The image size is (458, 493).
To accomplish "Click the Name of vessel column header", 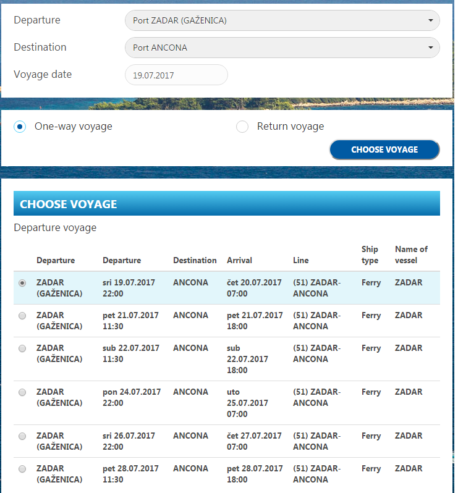I will click(411, 255).
